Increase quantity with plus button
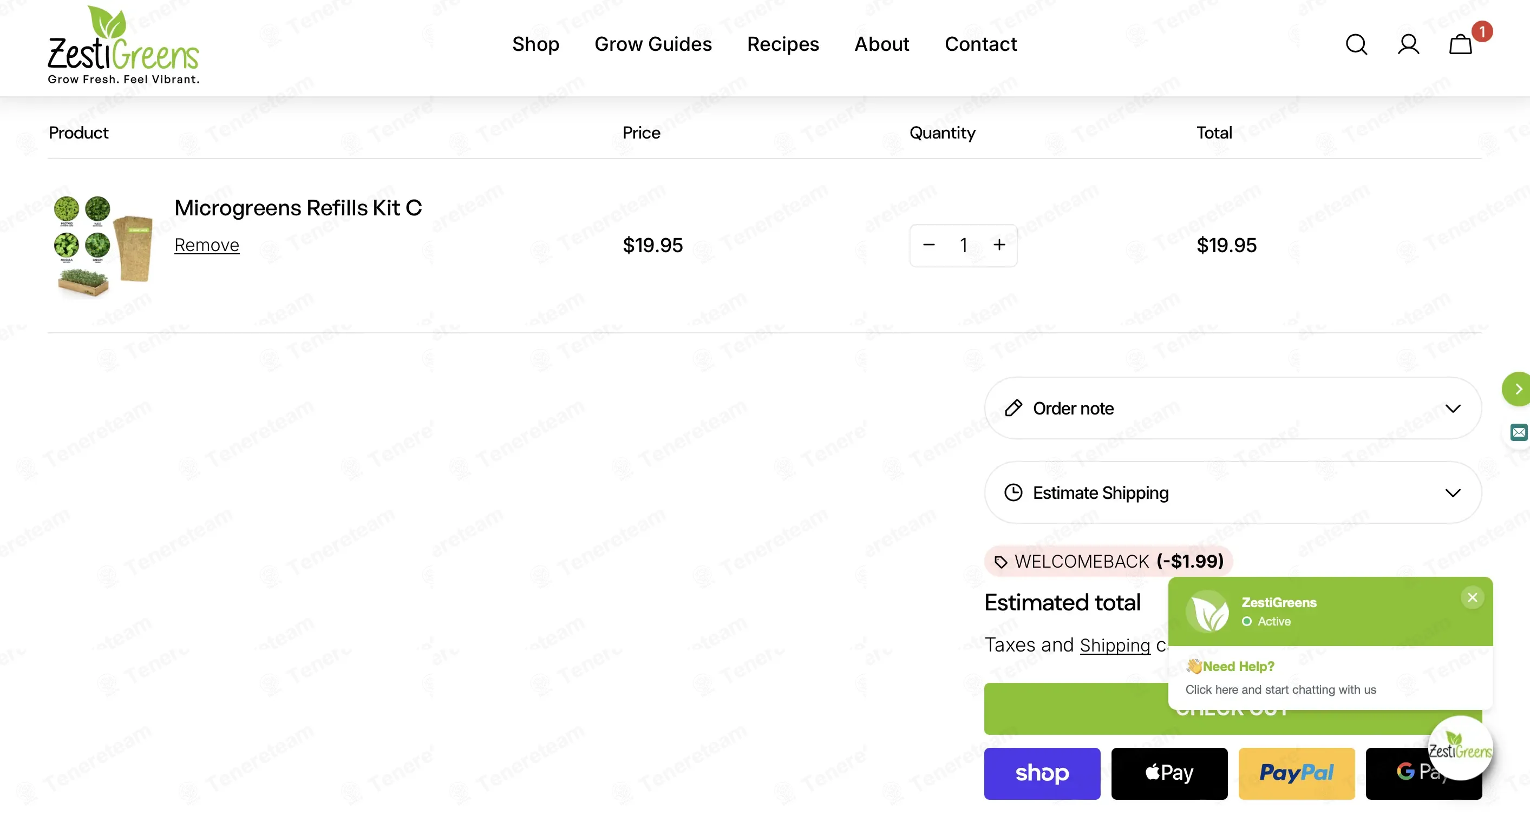This screenshot has width=1530, height=829. [x=999, y=245]
